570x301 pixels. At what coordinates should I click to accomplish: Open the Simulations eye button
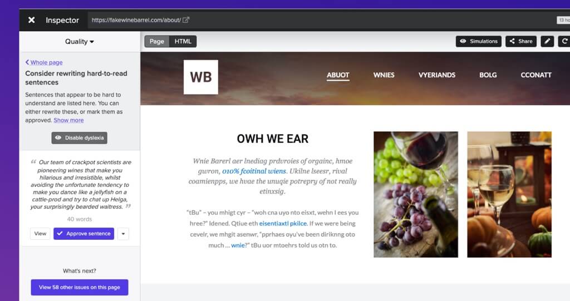click(x=478, y=41)
